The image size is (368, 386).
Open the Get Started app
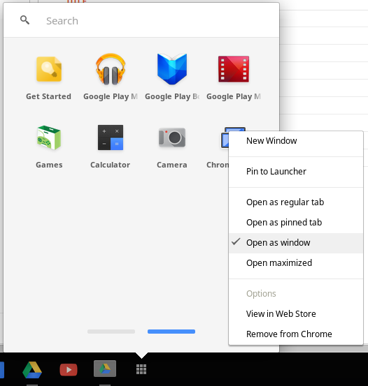pyautogui.click(x=49, y=69)
